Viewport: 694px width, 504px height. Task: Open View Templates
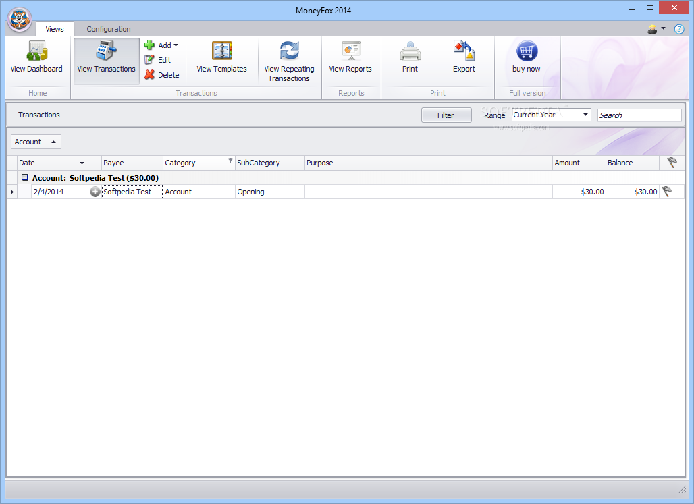coord(221,57)
